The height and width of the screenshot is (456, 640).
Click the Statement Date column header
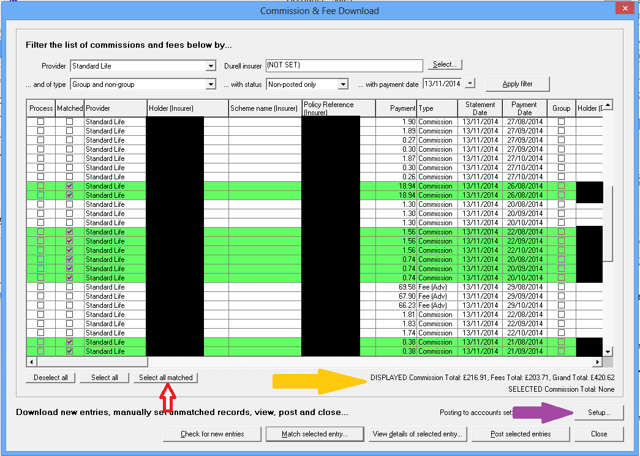(x=480, y=108)
